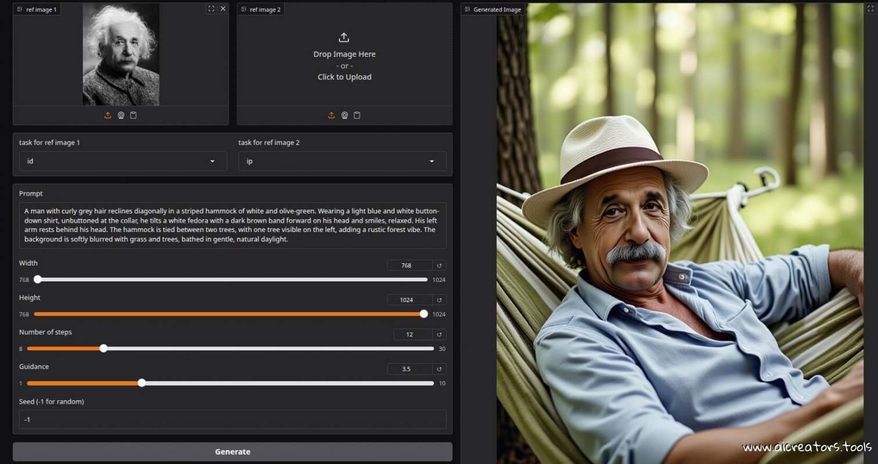Click the upload icon under ref image 2
This screenshot has height=464, width=878.
tap(331, 115)
